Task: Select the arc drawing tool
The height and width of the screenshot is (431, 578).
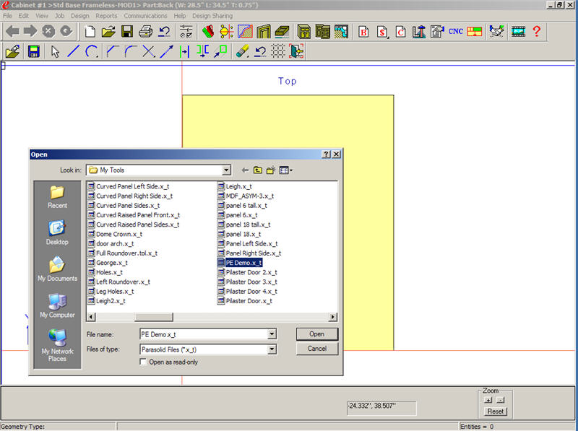Action: pyautogui.click(x=92, y=51)
